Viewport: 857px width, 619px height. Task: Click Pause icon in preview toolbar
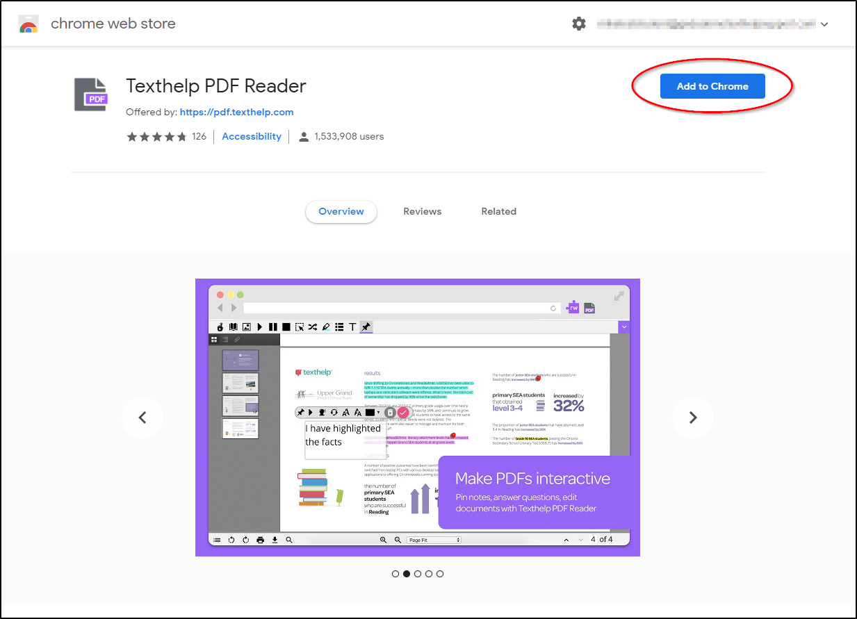[x=272, y=327]
